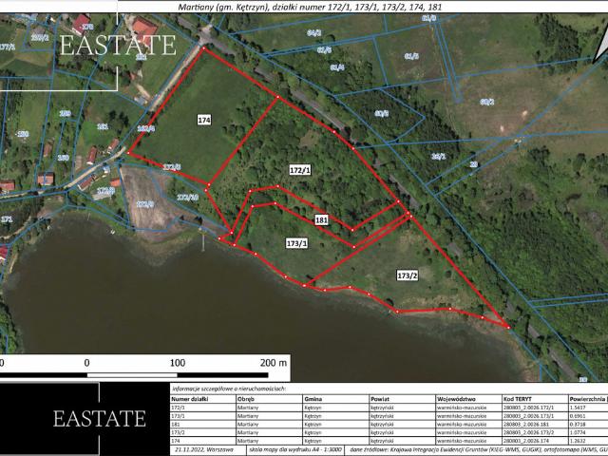Select the 173/1 parcel label
Viewport: 608px width, 456px height.
tap(296, 243)
